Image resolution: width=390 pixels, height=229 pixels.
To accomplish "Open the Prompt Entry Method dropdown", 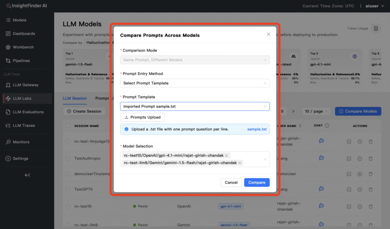I will click(195, 83).
